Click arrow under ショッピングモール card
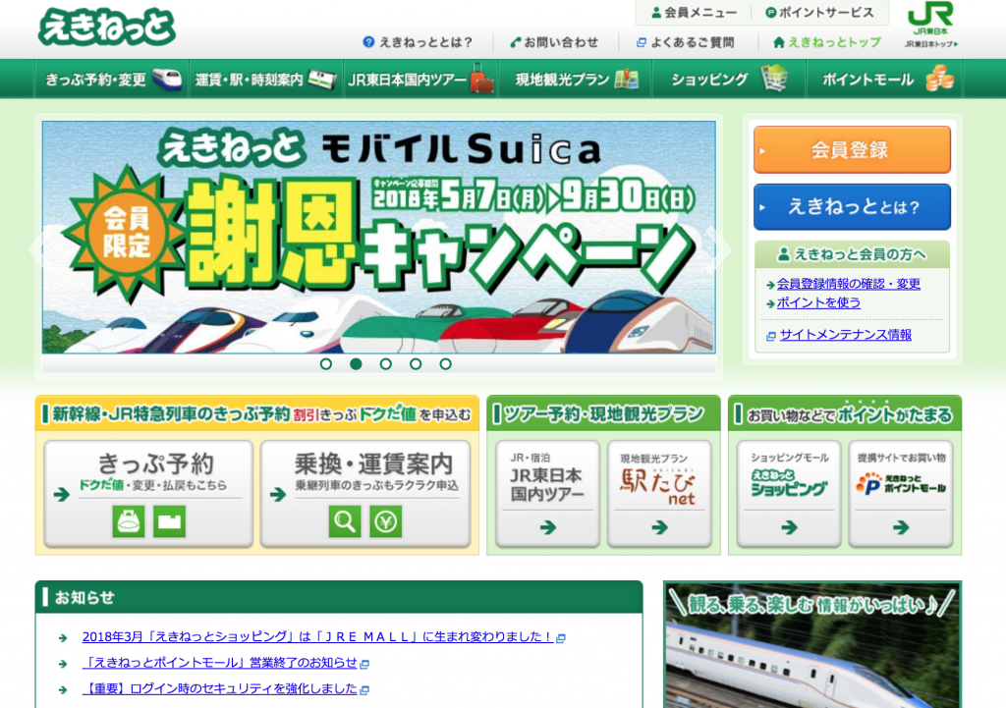The image size is (1006, 708). click(789, 527)
